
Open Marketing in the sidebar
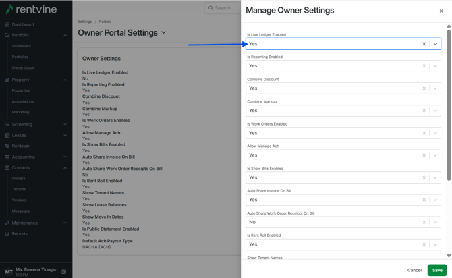click(20, 112)
